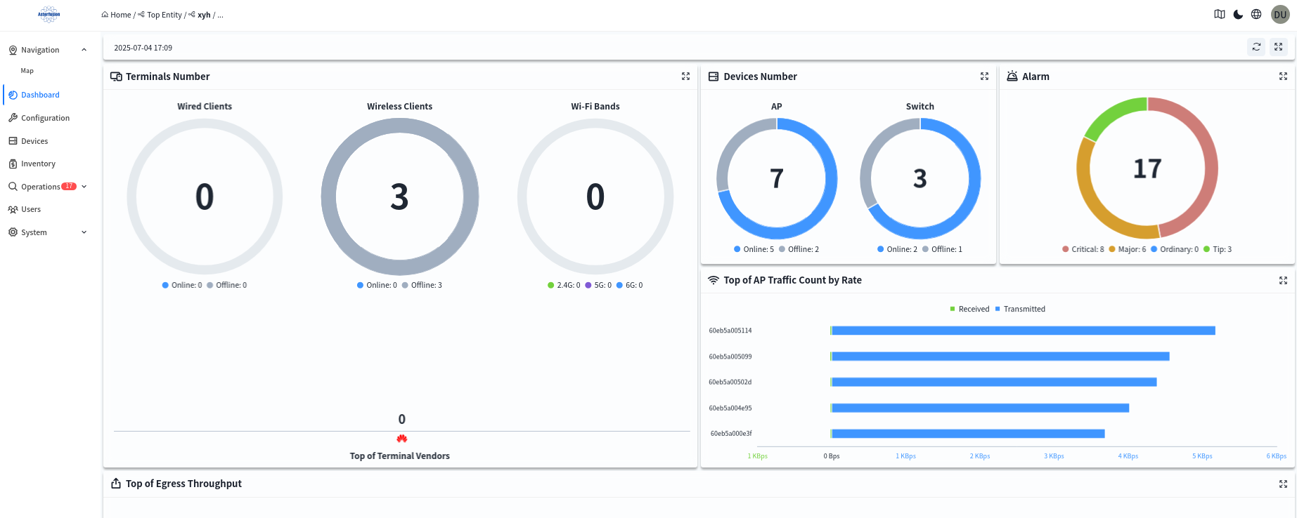Click Home breadcrumb link
This screenshot has width=1297, height=518.
click(120, 15)
